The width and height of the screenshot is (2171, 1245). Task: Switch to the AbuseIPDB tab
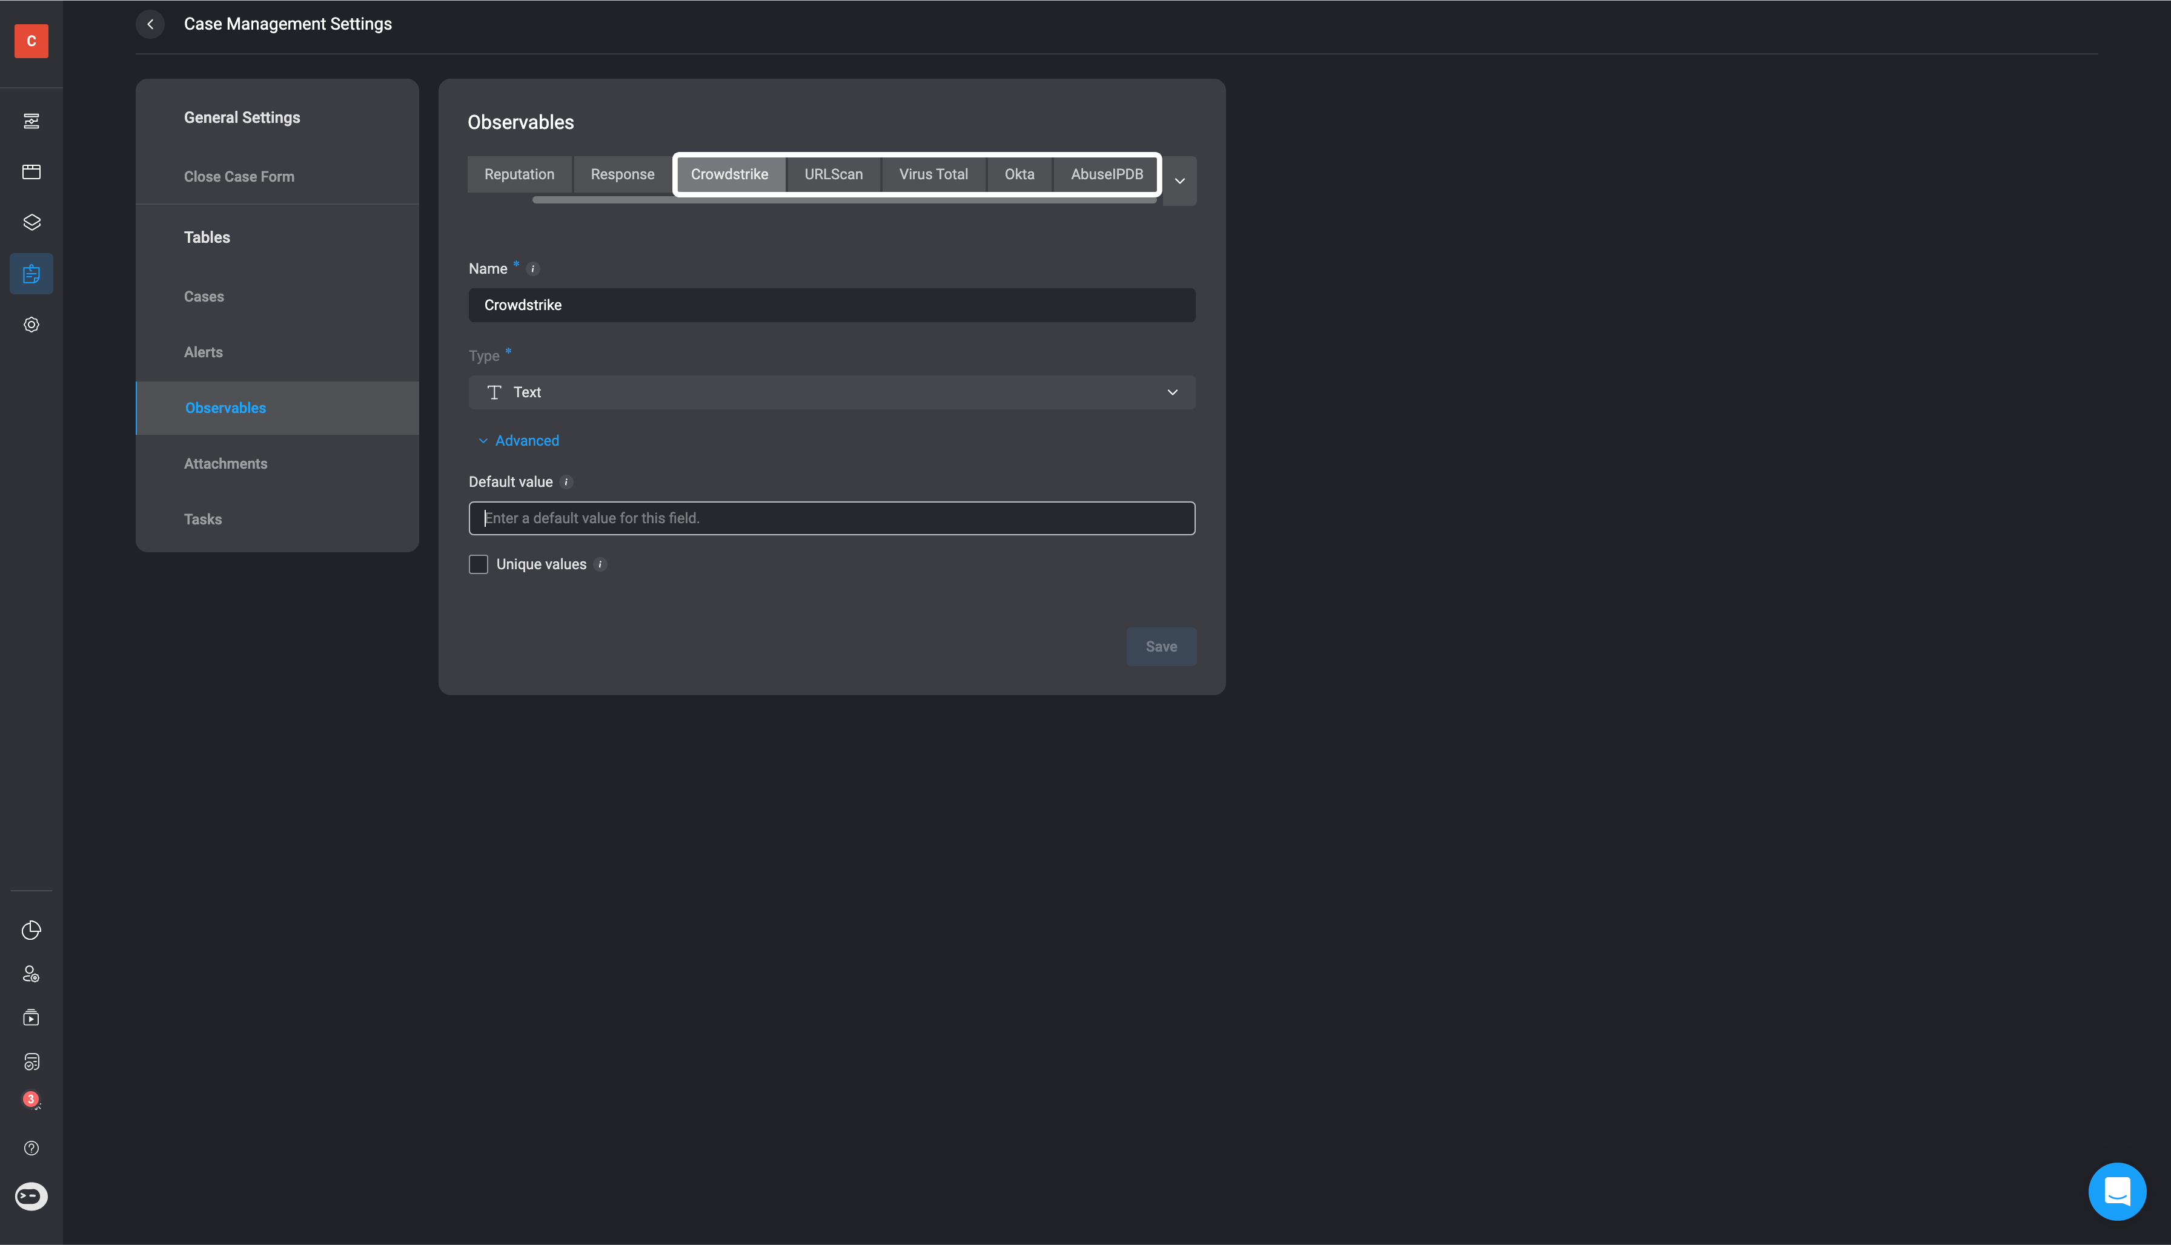pos(1106,174)
